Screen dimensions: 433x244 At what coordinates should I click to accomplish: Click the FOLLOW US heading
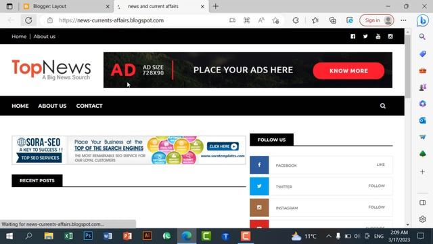point(271,140)
